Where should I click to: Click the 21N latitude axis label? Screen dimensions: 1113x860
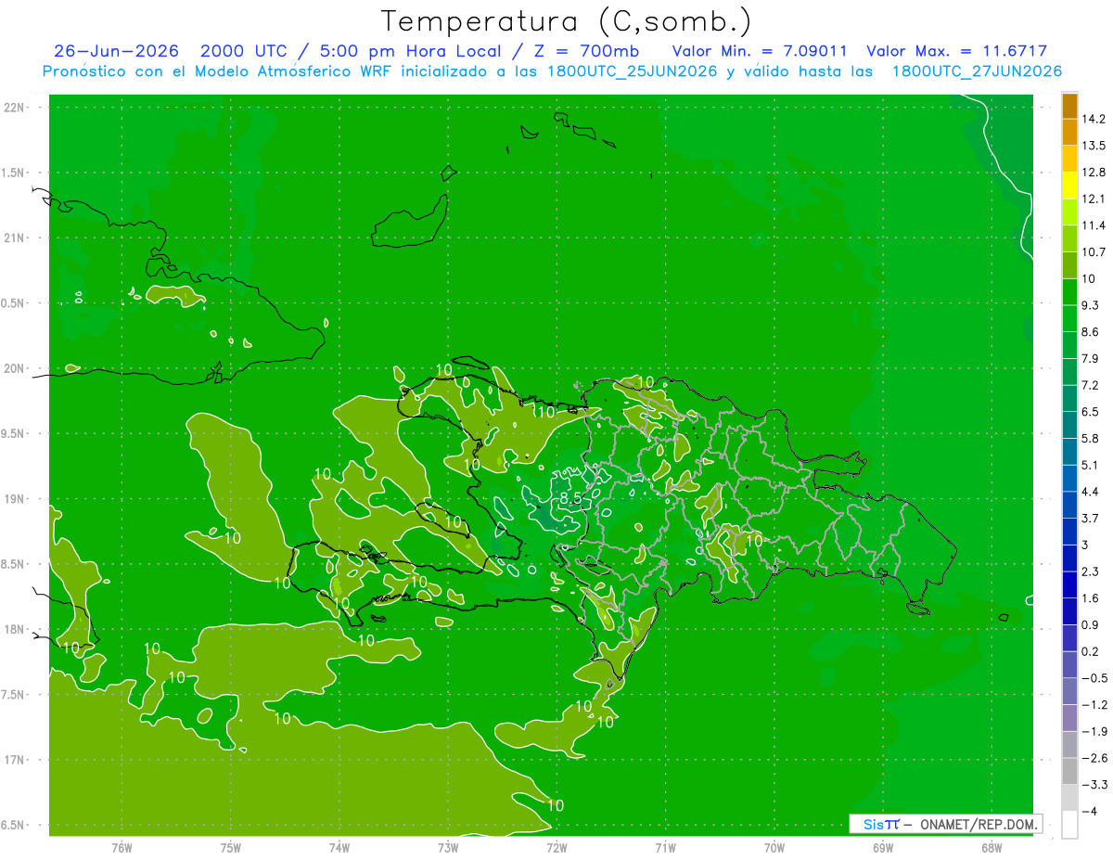coord(14,237)
